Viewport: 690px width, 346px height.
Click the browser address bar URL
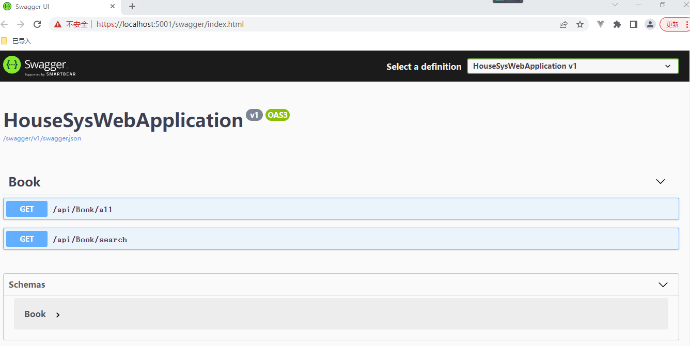coord(170,24)
